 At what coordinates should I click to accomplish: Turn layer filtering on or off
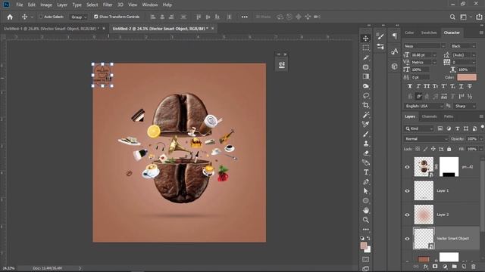[482, 126]
